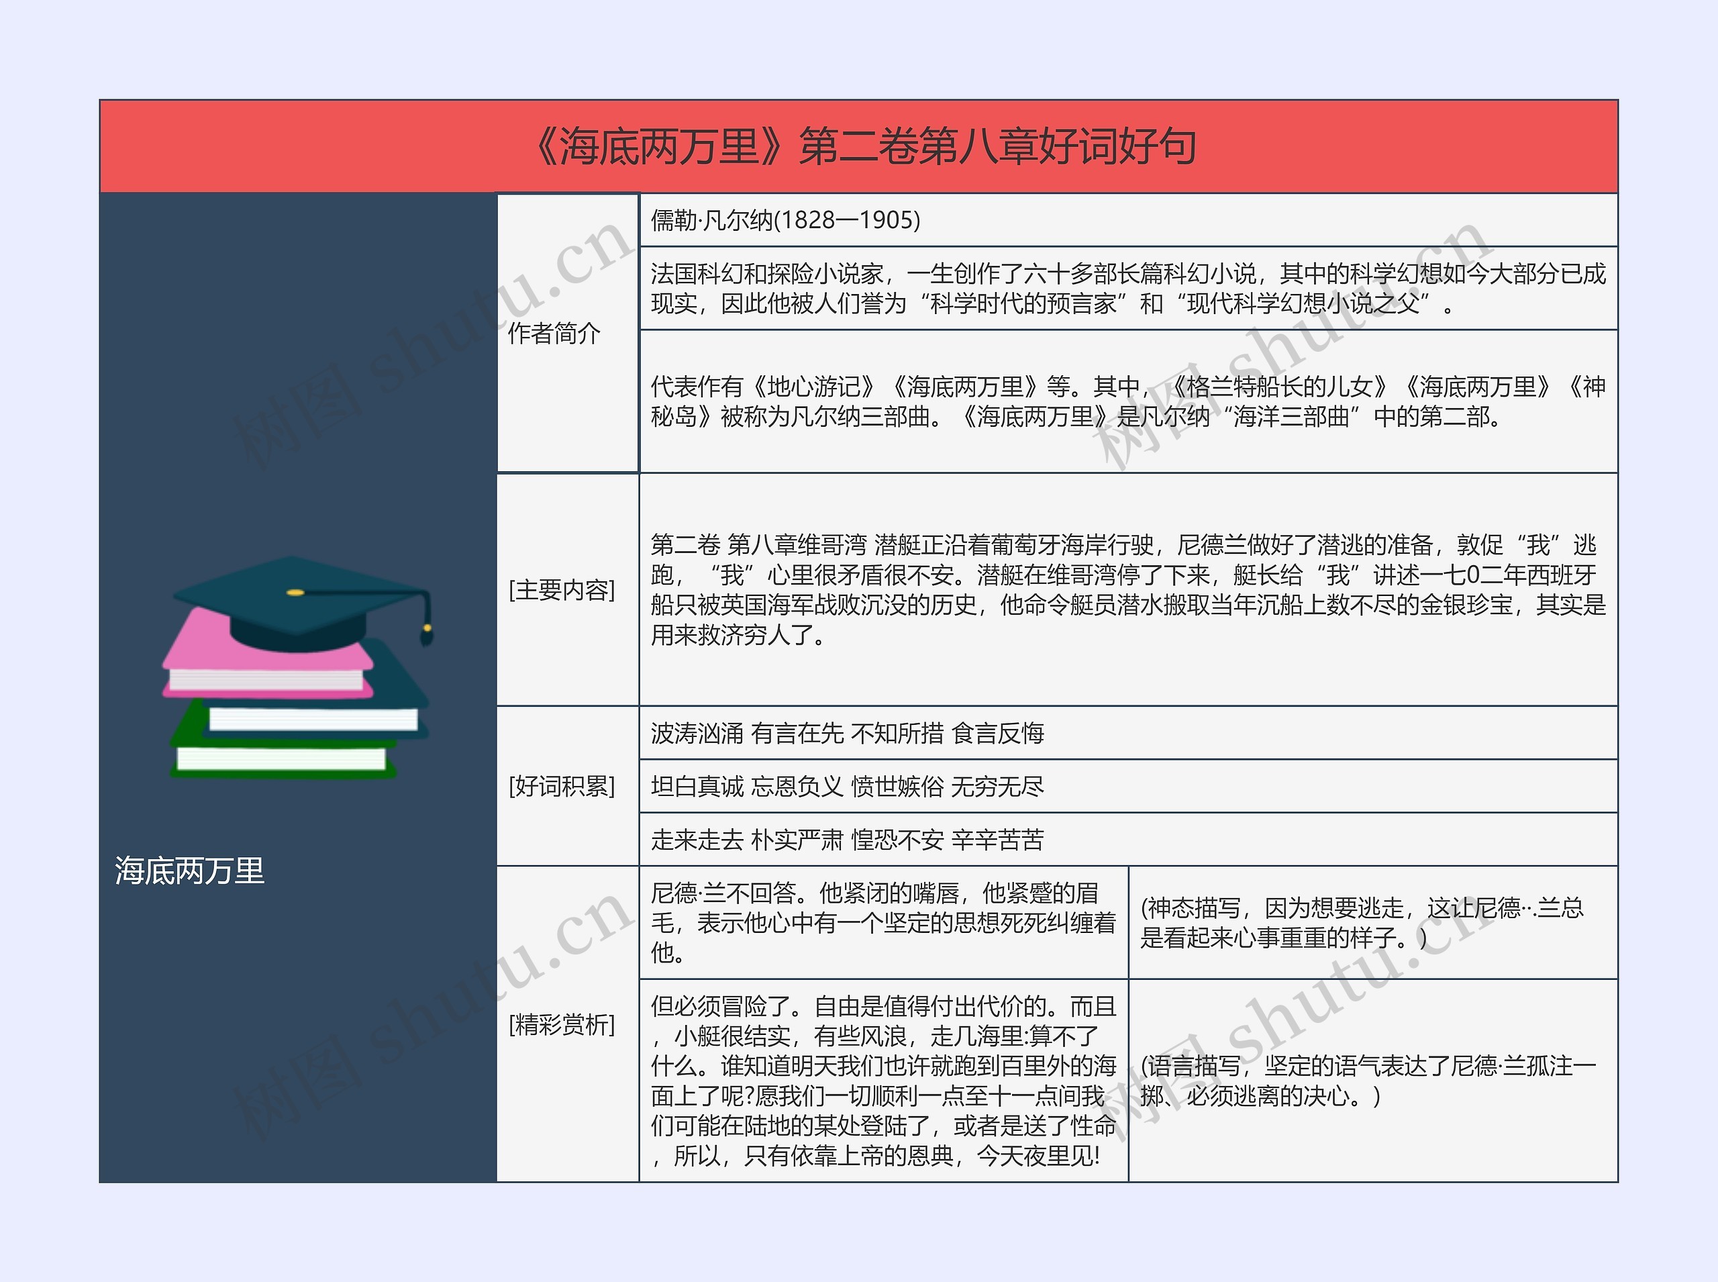
Task: Click the row 波涛汹涌 有言在先 不知所措 食言反悔
Action: (1128, 732)
